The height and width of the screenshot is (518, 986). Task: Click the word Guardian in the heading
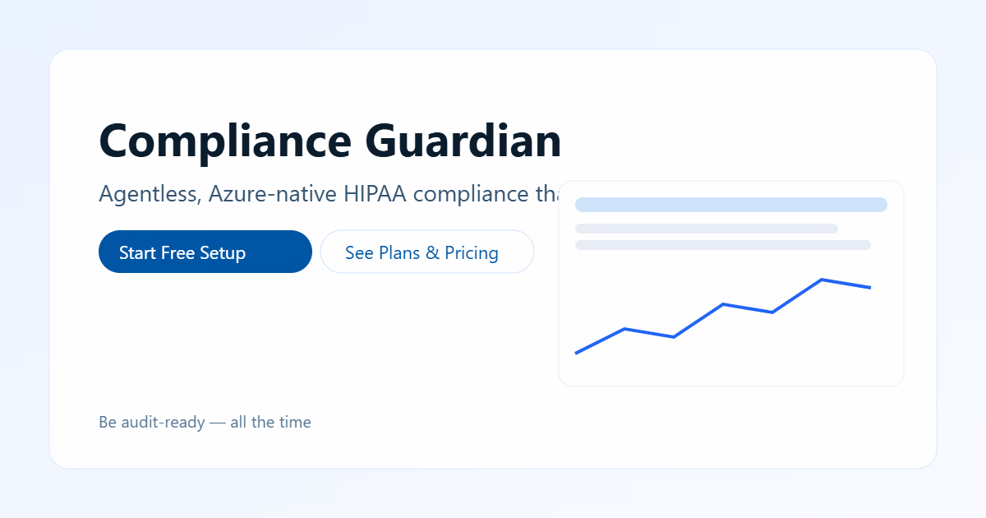click(x=463, y=140)
